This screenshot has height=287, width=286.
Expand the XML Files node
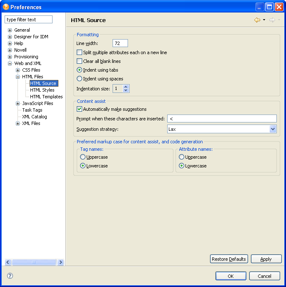pyautogui.click(x=18, y=124)
